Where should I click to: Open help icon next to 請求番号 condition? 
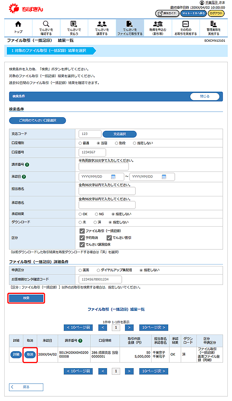tap(27, 165)
